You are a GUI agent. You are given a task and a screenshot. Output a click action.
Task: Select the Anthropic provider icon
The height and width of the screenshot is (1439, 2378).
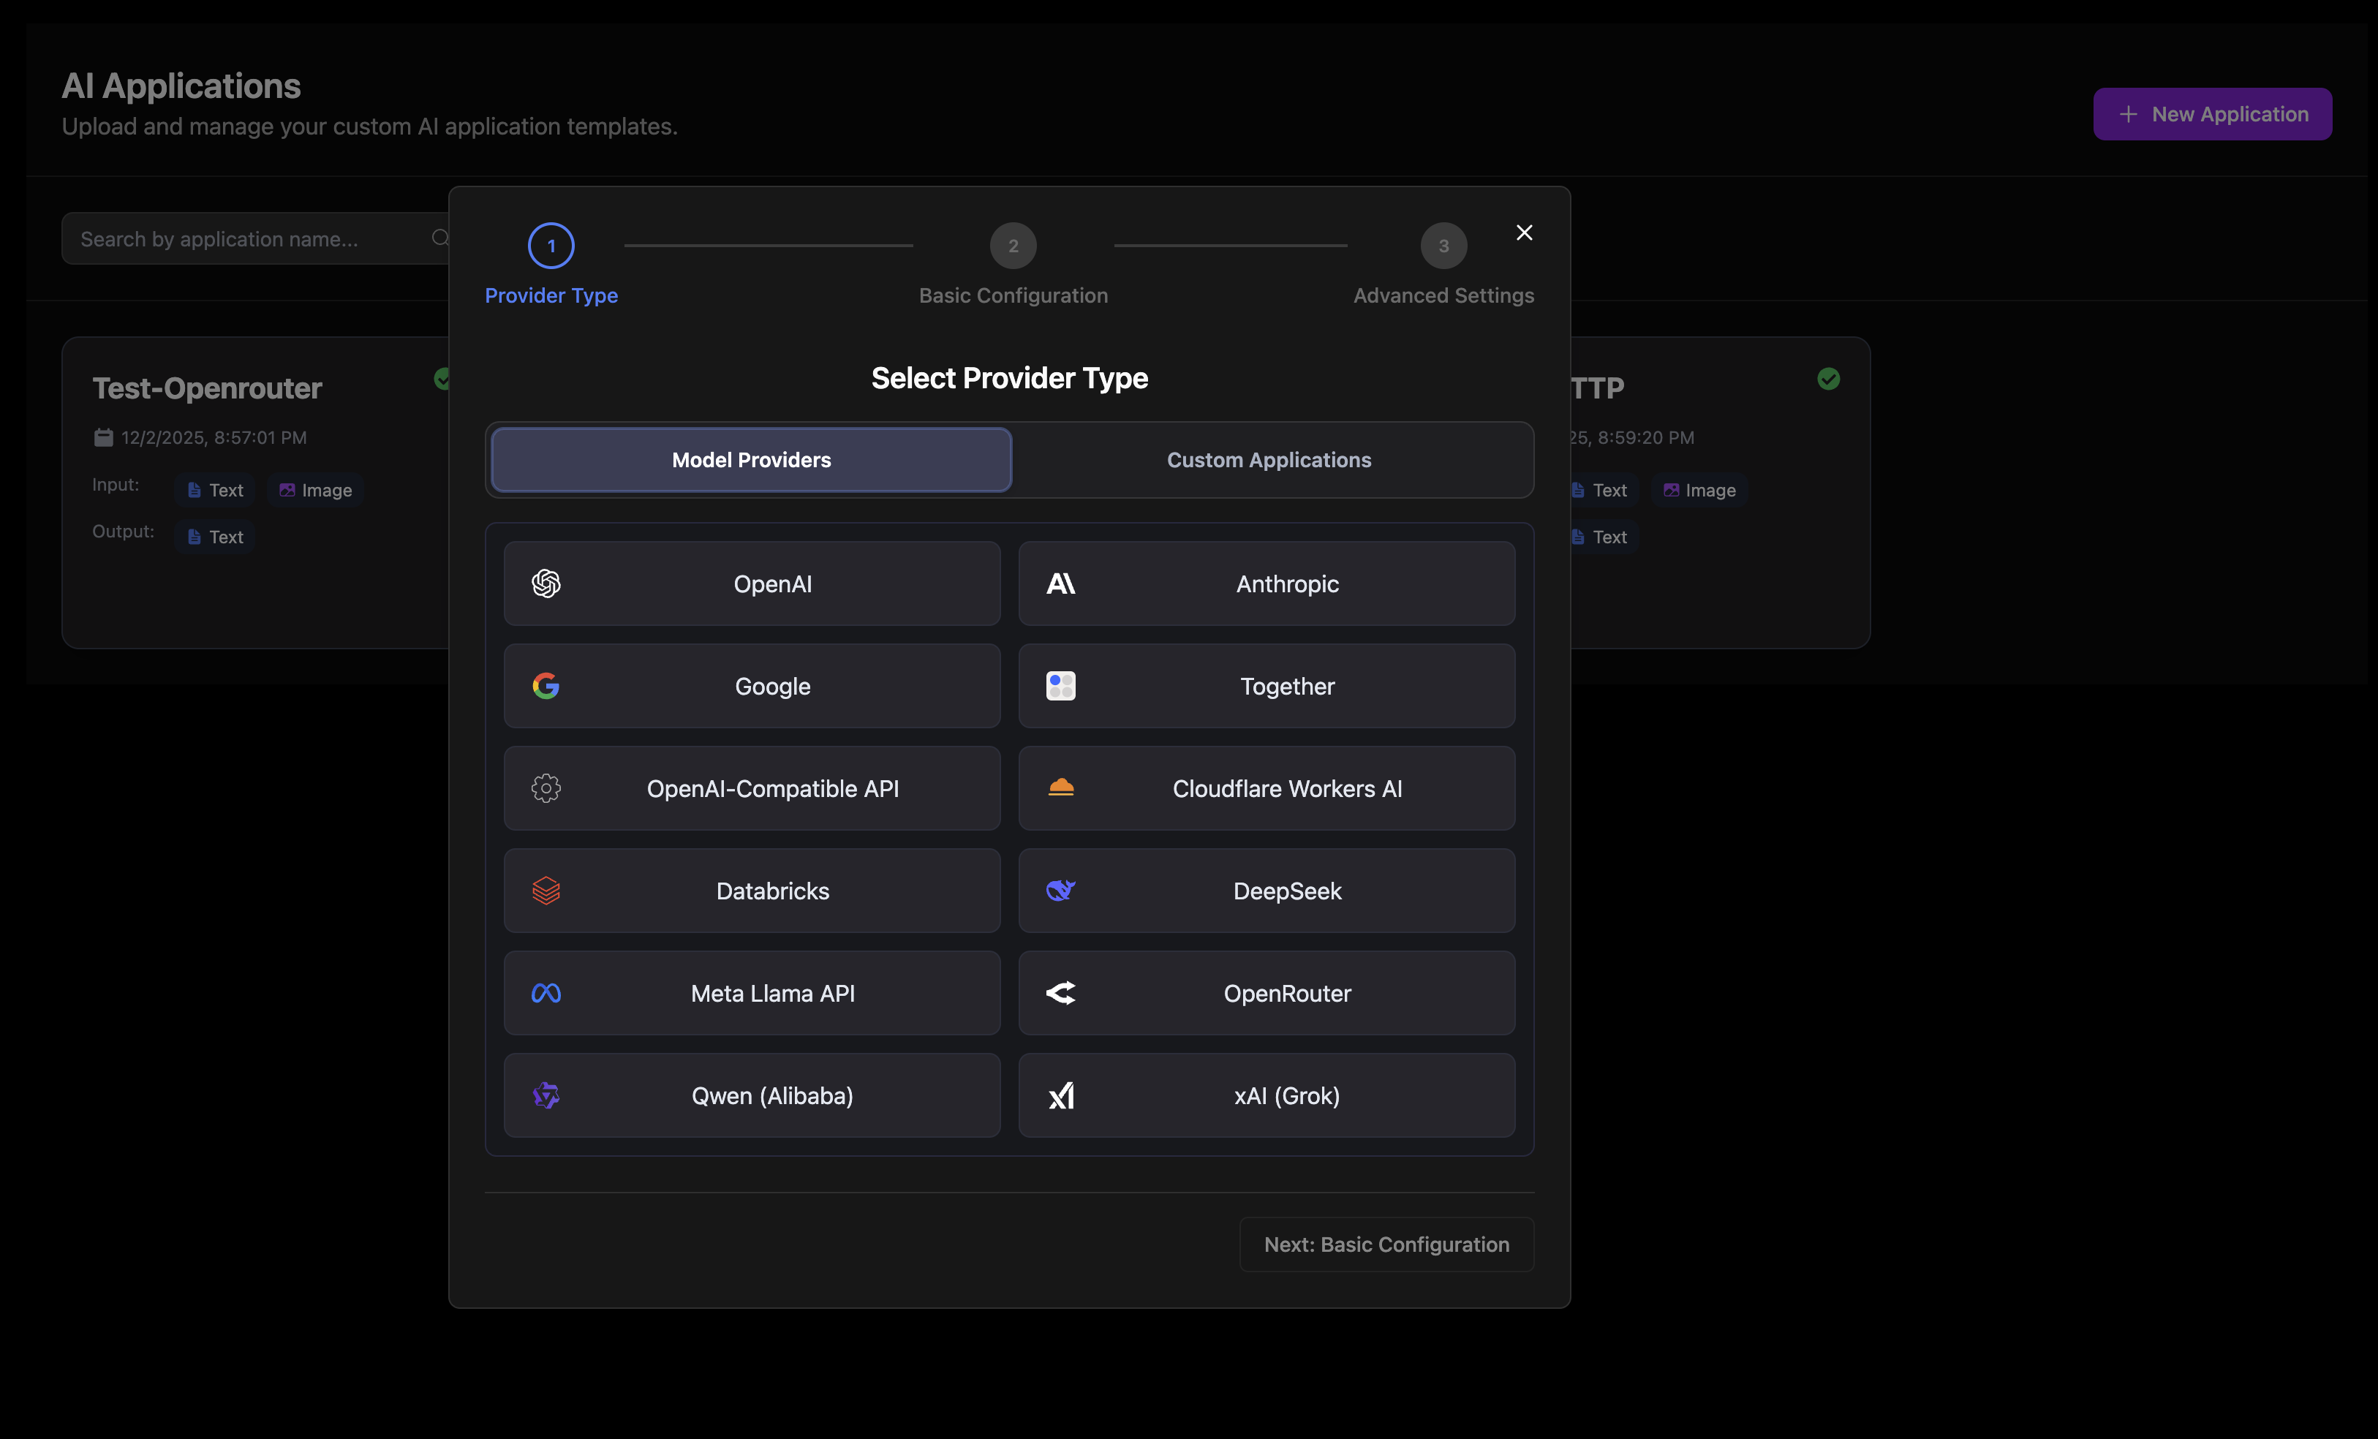1060,584
